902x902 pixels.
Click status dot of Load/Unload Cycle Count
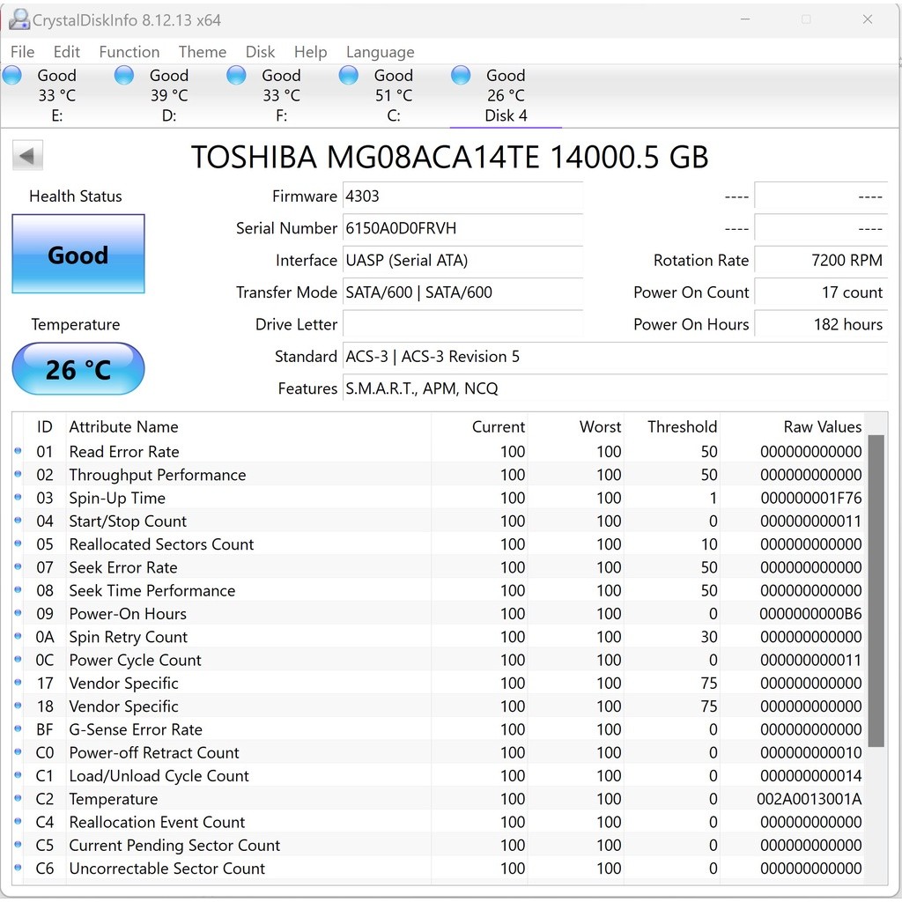point(18,775)
